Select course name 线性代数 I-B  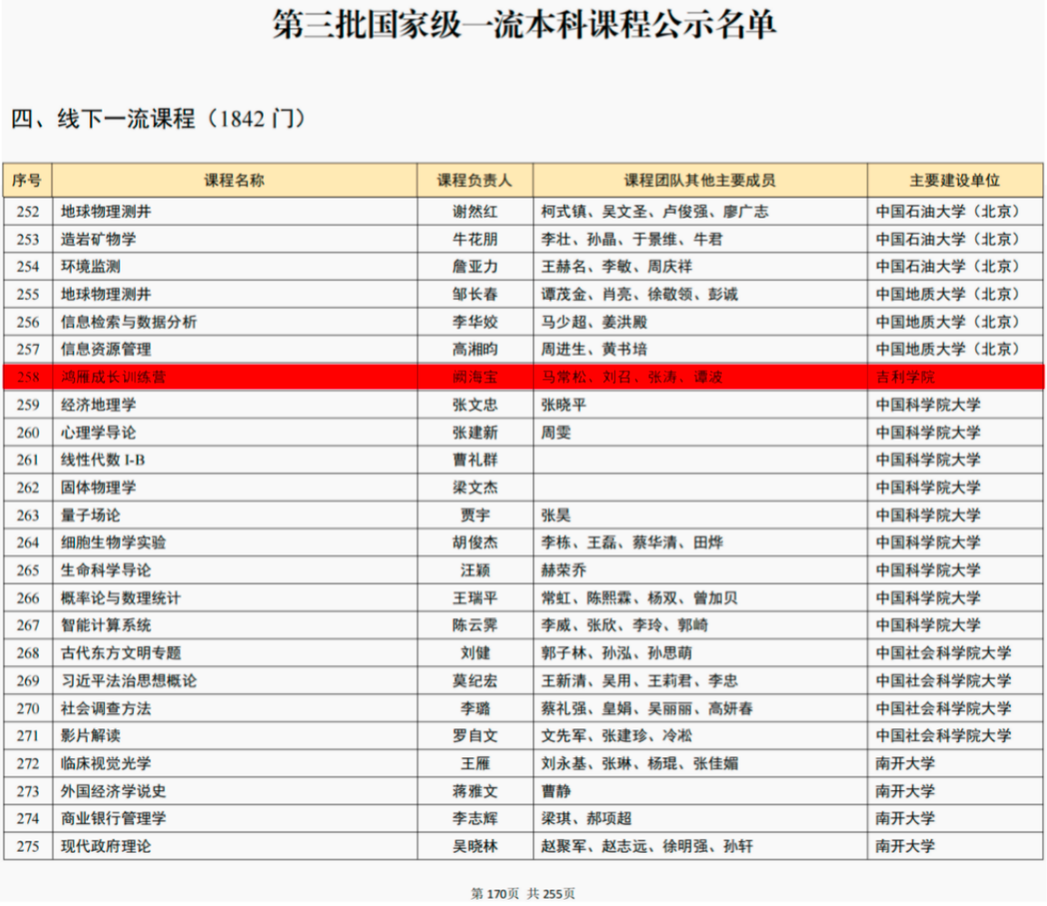point(103,460)
